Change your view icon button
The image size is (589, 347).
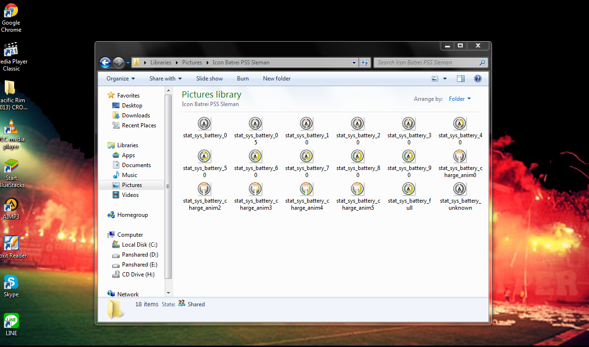coord(435,79)
